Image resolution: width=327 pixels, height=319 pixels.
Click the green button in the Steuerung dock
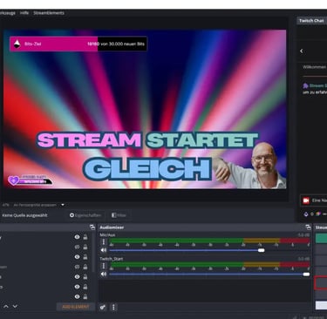[321, 238]
